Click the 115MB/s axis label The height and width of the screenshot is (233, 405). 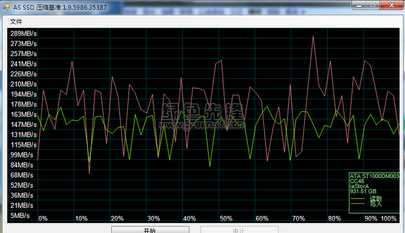coord(23,145)
